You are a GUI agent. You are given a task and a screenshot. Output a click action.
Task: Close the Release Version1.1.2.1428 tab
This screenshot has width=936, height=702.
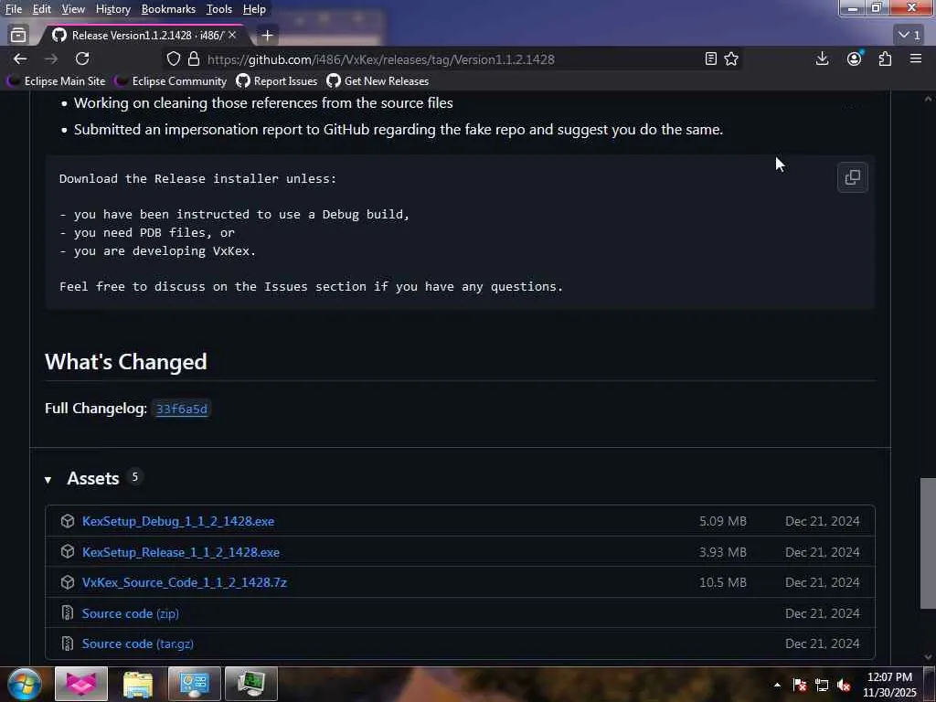click(x=232, y=36)
